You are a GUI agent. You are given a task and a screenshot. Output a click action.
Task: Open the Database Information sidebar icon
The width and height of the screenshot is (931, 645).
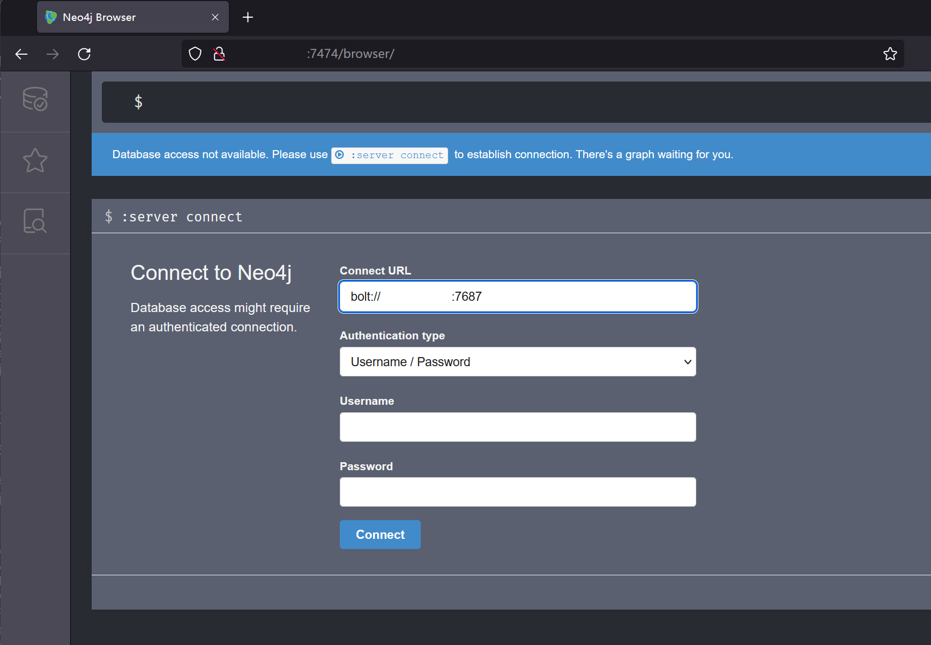35,100
